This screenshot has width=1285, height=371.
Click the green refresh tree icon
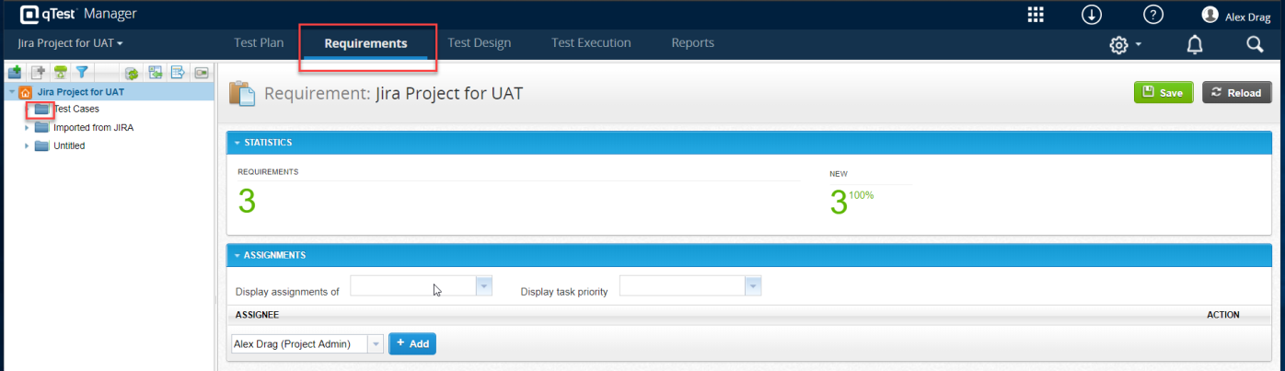click(132, 73)
